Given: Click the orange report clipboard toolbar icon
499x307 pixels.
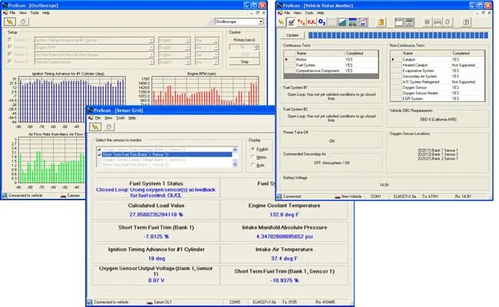Looking at the screenshot, I should pos(381,22).
